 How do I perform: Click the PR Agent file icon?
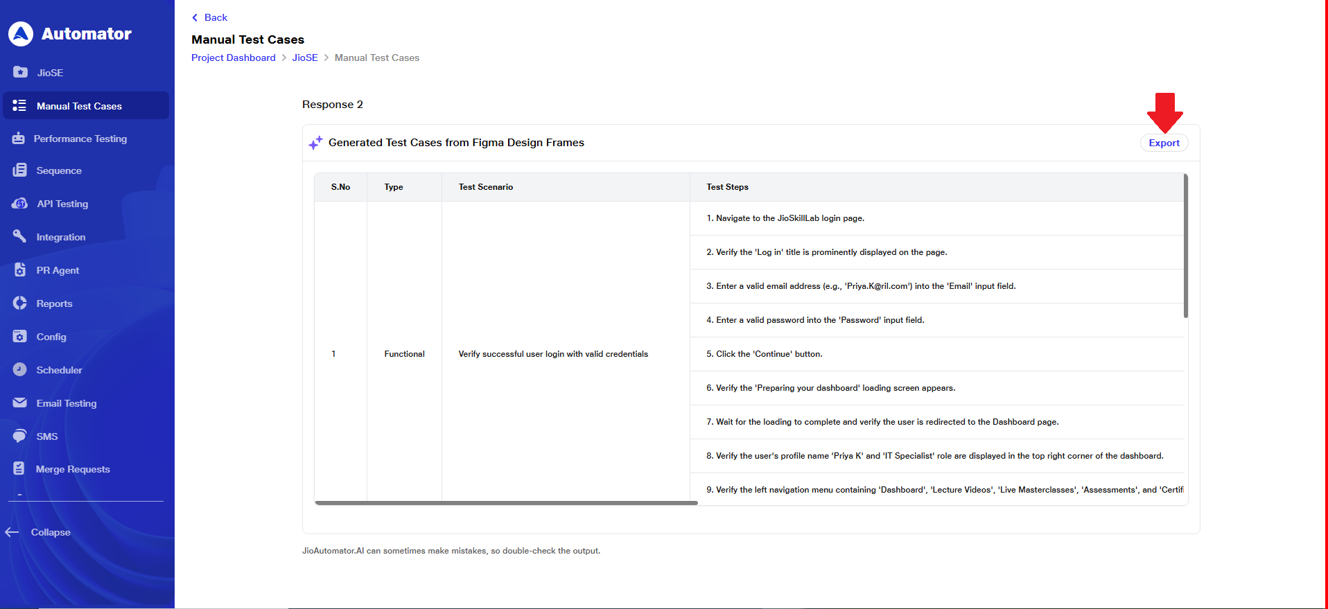tap(19, 270)
